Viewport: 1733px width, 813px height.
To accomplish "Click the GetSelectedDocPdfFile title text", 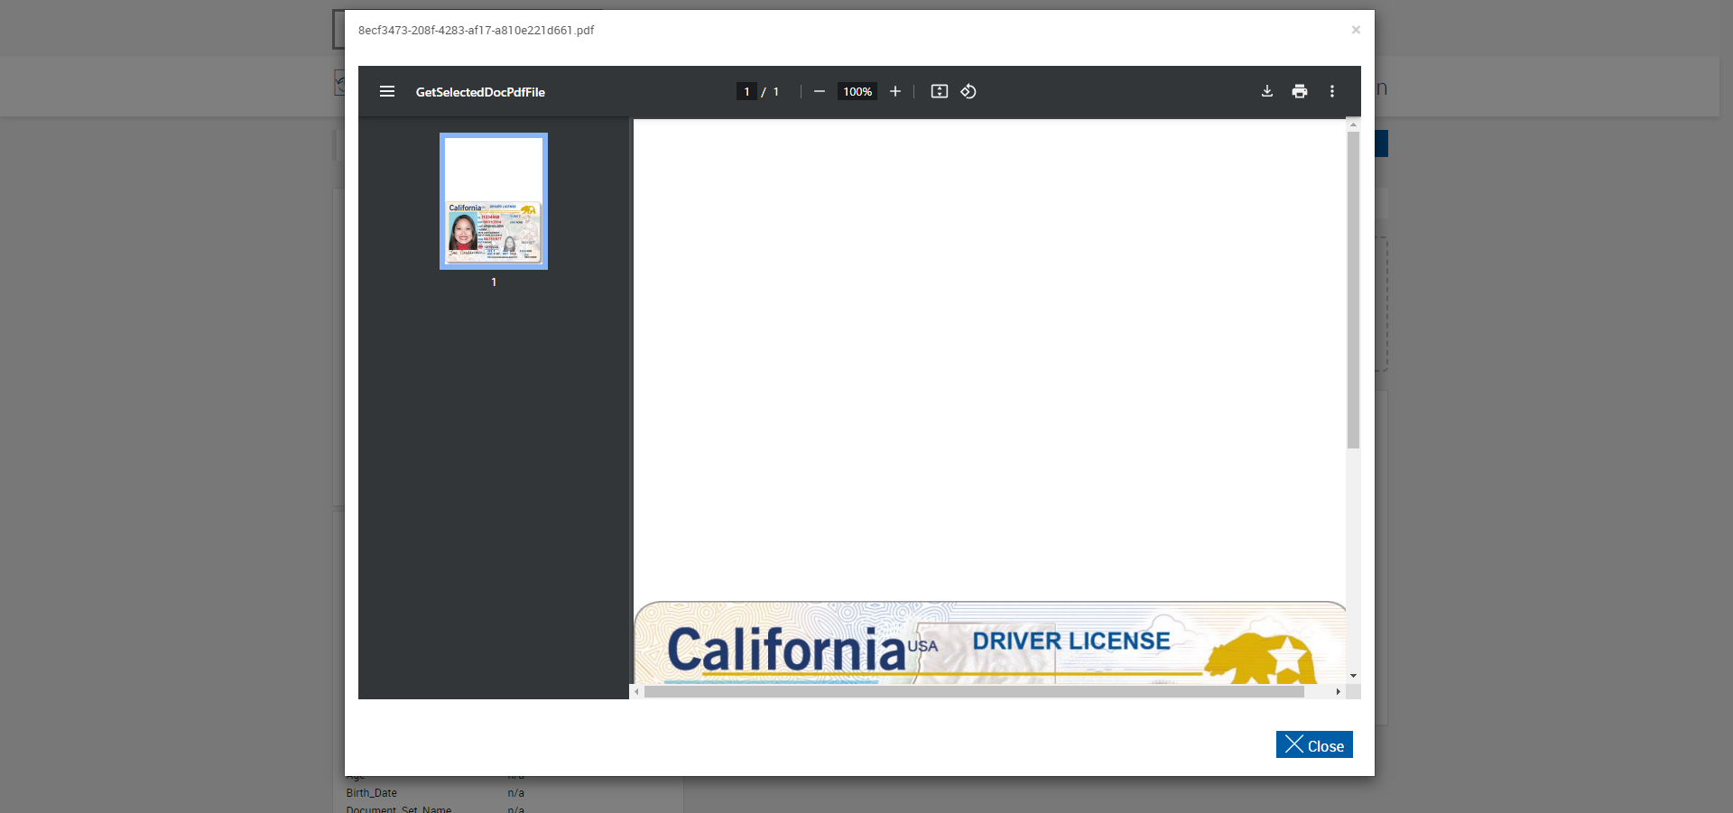I will click(480, 92).
